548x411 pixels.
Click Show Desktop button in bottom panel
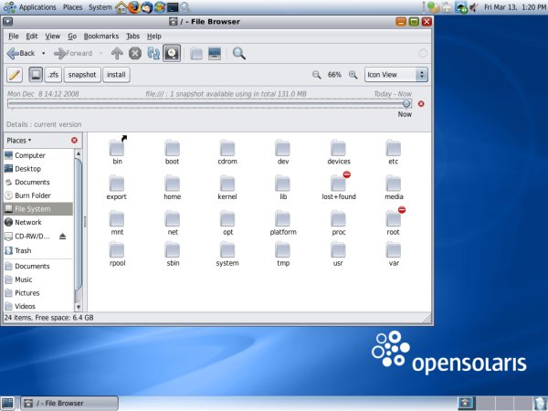(x=7, y=403)
